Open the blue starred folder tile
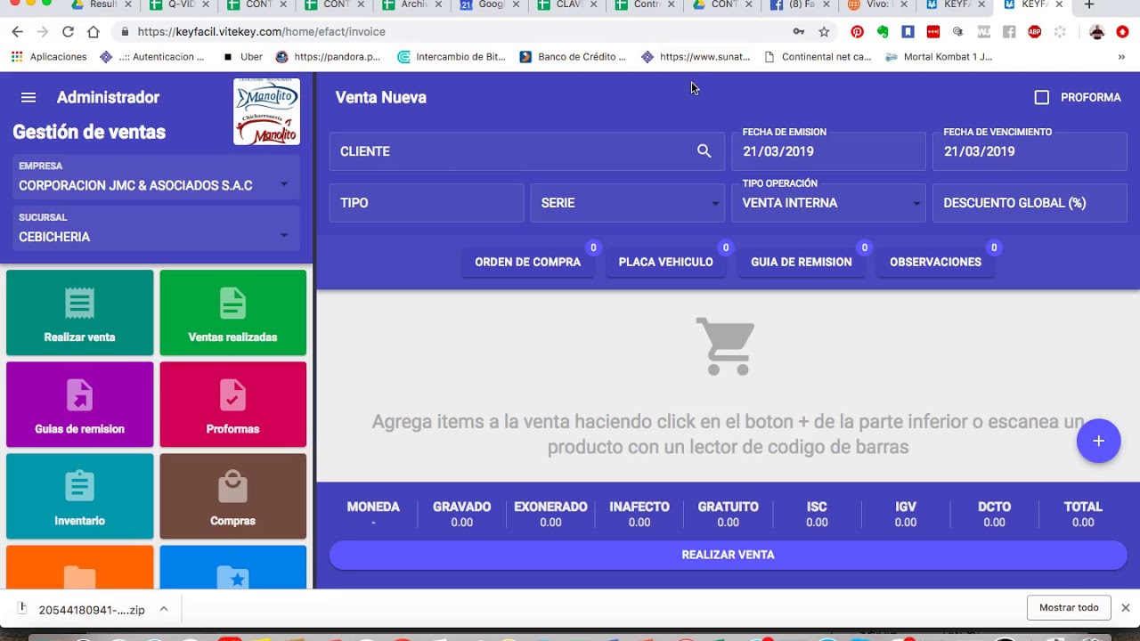Viewport: 1140px width, 641px height. pos(232,567)
